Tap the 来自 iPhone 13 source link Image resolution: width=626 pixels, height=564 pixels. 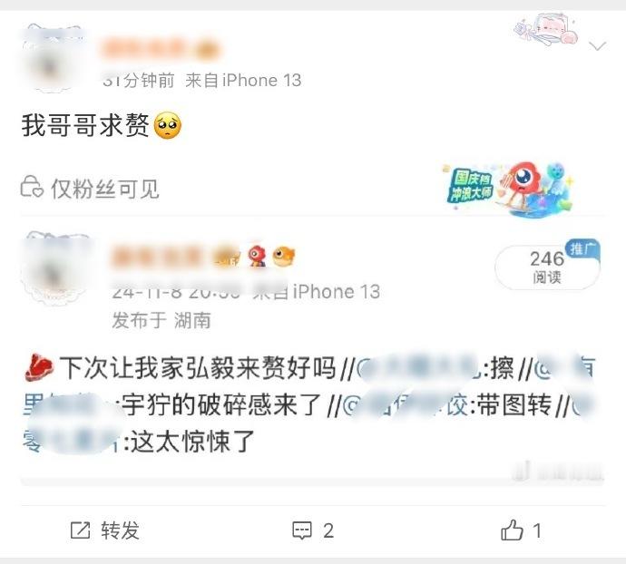[x=243, y=80]
